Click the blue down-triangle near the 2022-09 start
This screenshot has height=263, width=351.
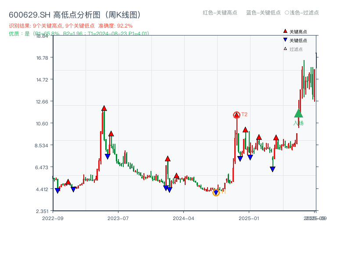point(57,191)
